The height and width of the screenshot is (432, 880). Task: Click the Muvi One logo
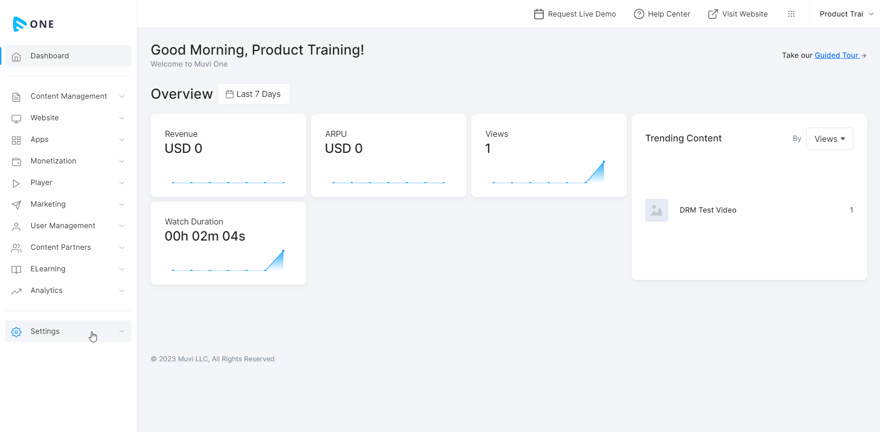click(34, 24)
